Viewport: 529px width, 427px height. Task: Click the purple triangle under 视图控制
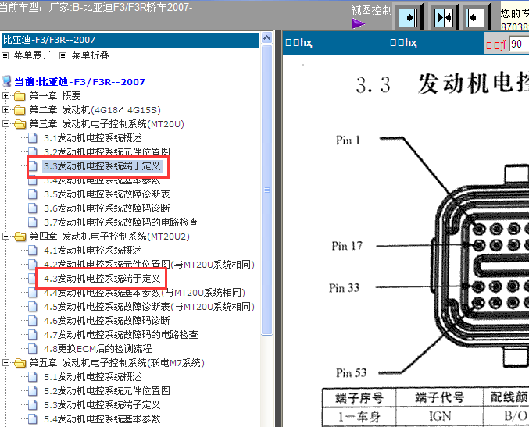tap(358, 23)
